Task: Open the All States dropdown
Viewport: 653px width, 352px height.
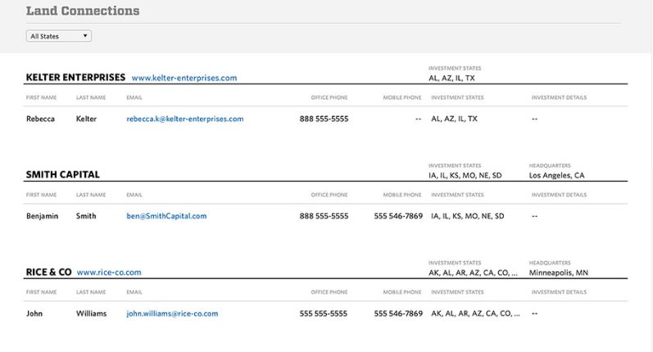Action: [x=59, y=36]
